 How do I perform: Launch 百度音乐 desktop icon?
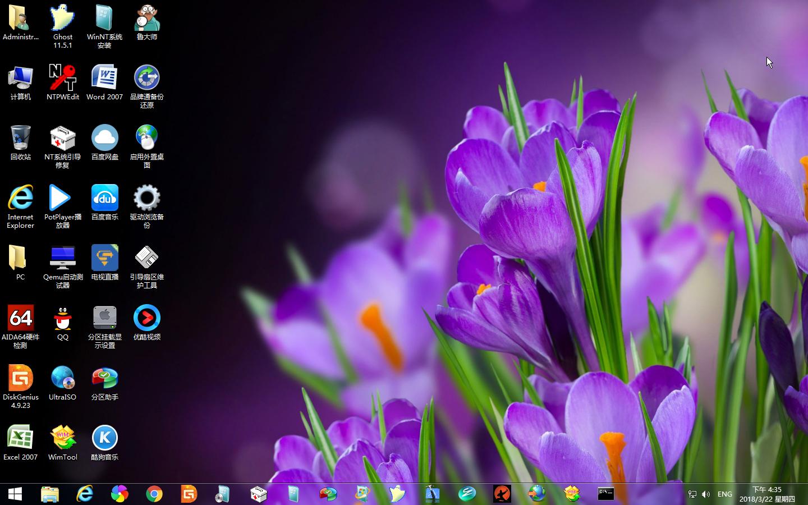point(105,203)
